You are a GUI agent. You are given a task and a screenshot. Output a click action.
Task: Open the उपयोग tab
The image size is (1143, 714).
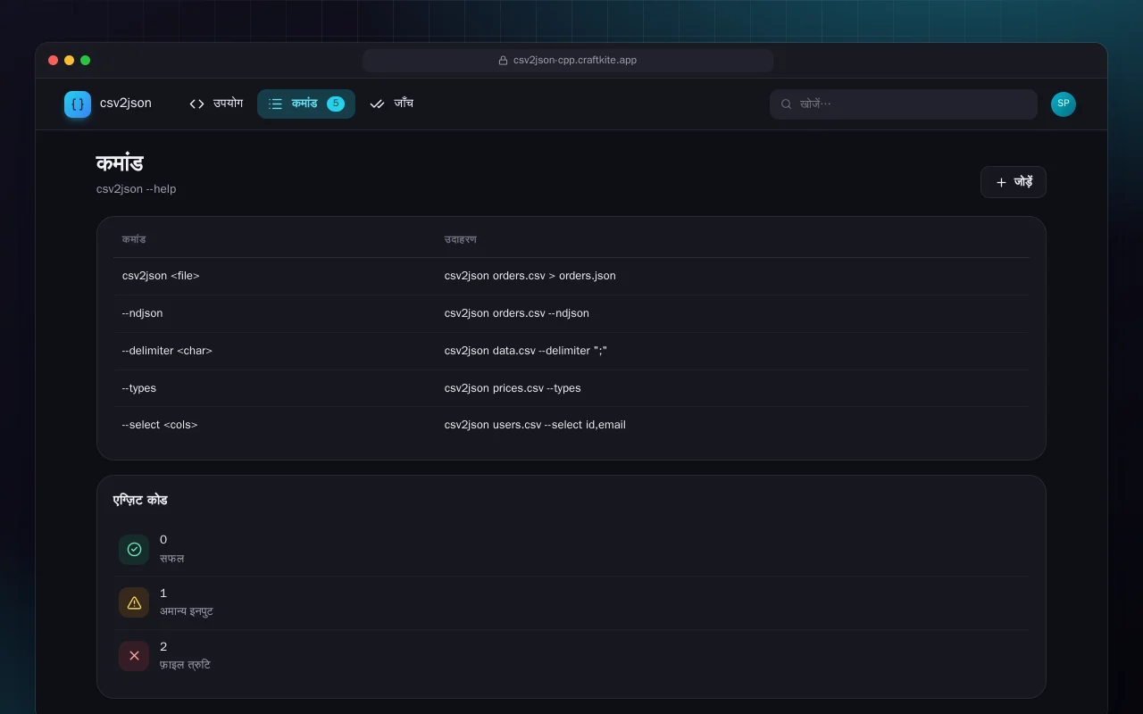[216, 104]
